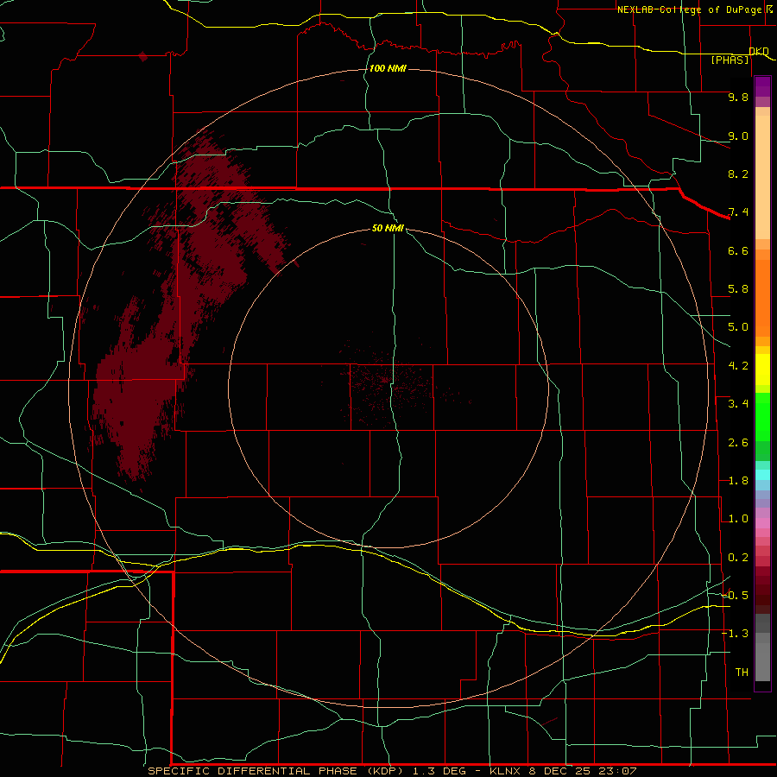777x777 pixels.
Task: Pick the purple color at the top of the legend
Action: (x=762, y=86)
